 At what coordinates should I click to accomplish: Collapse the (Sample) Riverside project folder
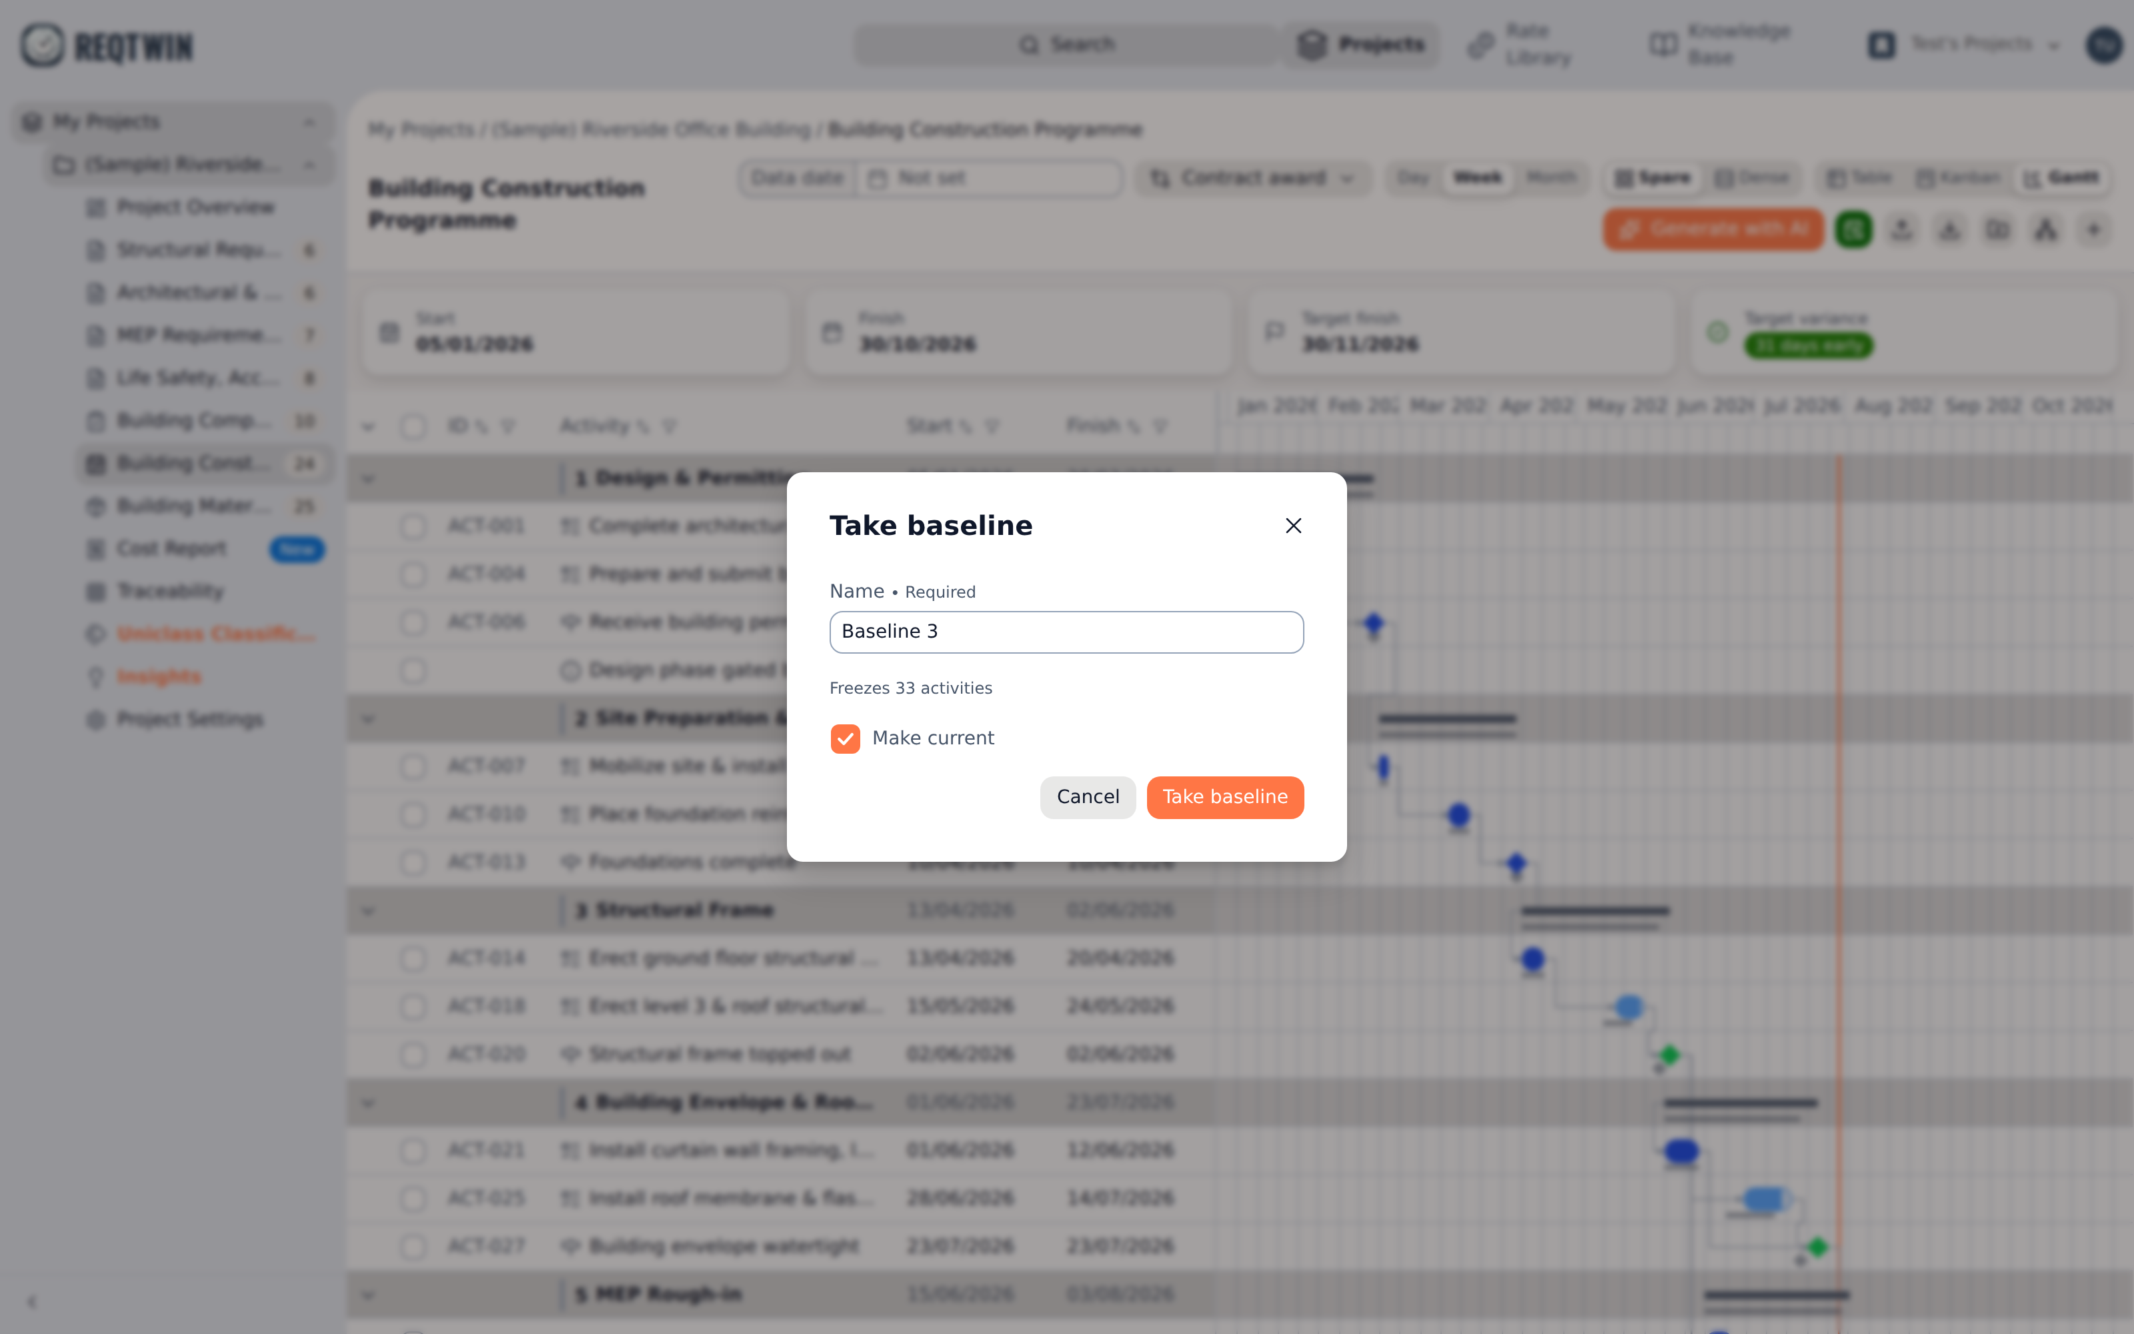(309, 165)
